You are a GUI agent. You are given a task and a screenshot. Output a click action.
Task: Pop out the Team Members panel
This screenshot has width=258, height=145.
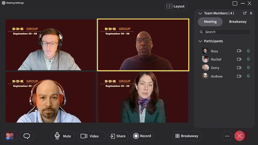pyautogui.click(x=245, y=13)
